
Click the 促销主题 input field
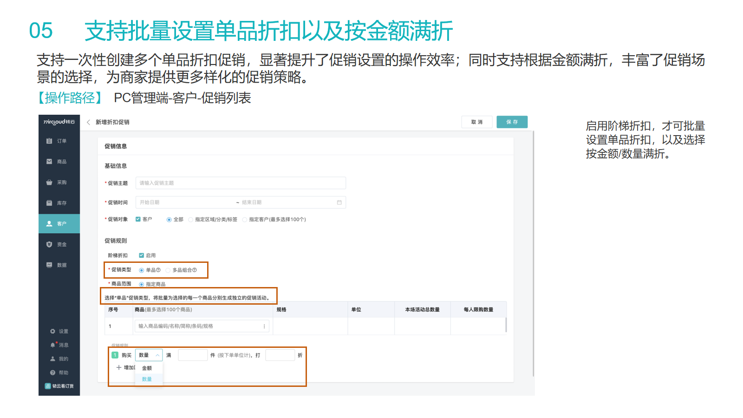(241, 183)
